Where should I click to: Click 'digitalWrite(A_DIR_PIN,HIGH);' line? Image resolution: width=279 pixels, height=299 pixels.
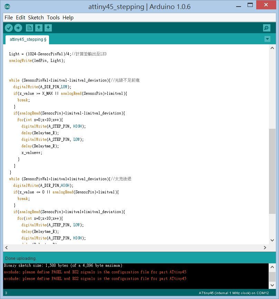point(43,185)
